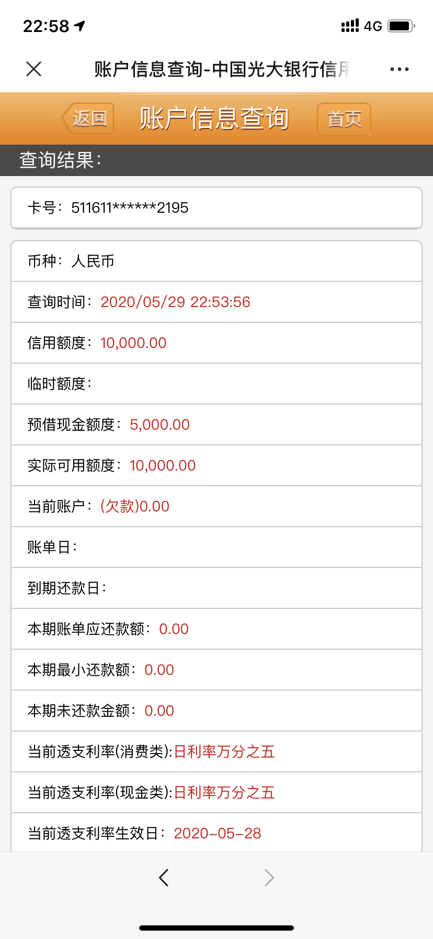The image size is (433, 939).
Task: Select the 本期最小还款额 row
Action: click(x=216, y=670)
